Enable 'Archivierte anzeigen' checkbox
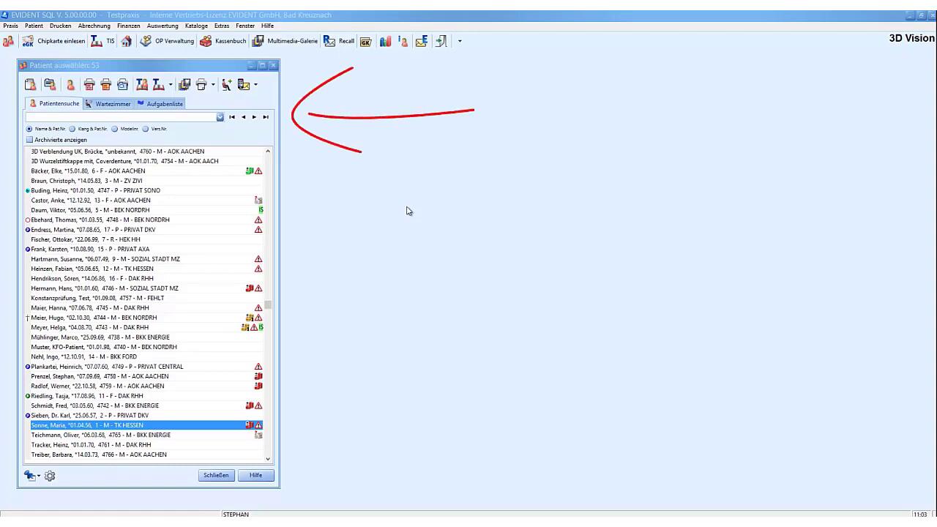 tap(30, 140)
